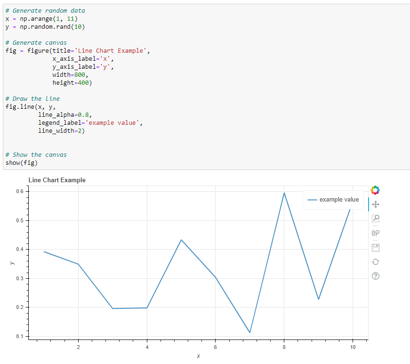Image resolution: width=410 pixels, height=364 pixels.
Task: Click the 'Line Chart Example' plot title
Action: point(57,180)
